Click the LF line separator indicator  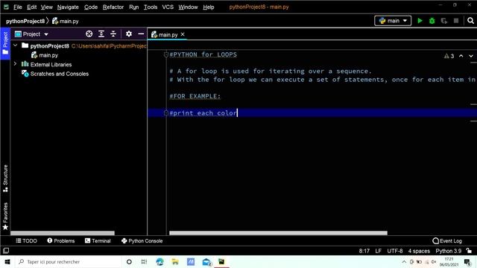(378, 251)
